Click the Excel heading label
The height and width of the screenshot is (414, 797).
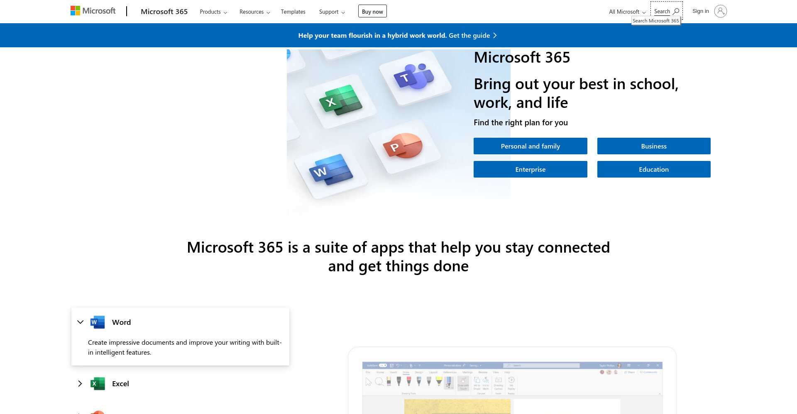tap(120, 384)
